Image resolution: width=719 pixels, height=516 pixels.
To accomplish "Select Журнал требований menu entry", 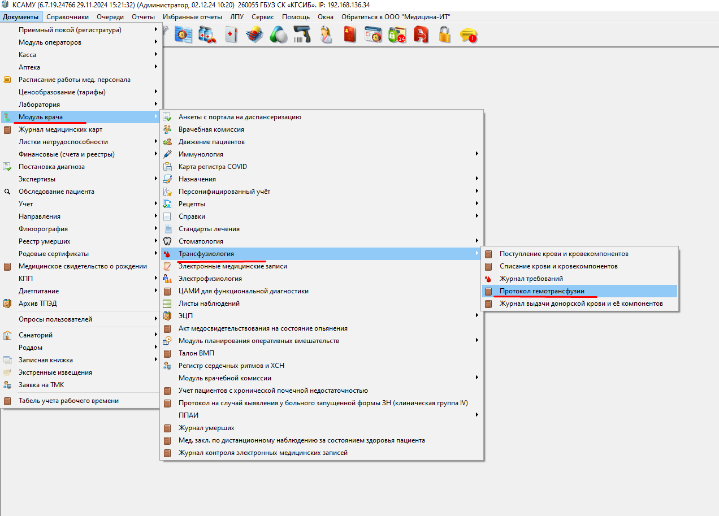I will (531, 279).
